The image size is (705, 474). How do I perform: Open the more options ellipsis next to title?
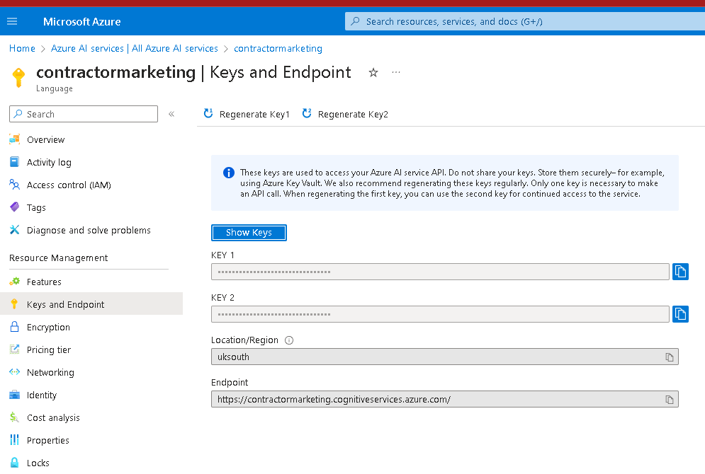pos(395,72)
